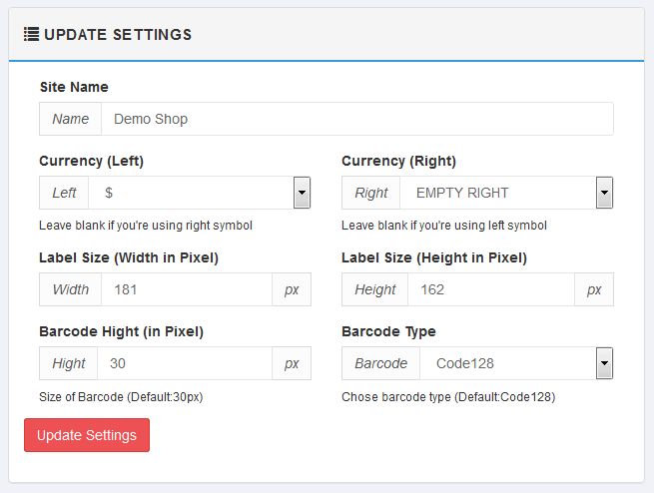Click the Name addon label
Screen dimensions: 654x493
71,119
